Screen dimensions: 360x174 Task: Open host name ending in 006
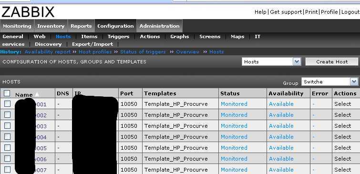click(41, 159)
